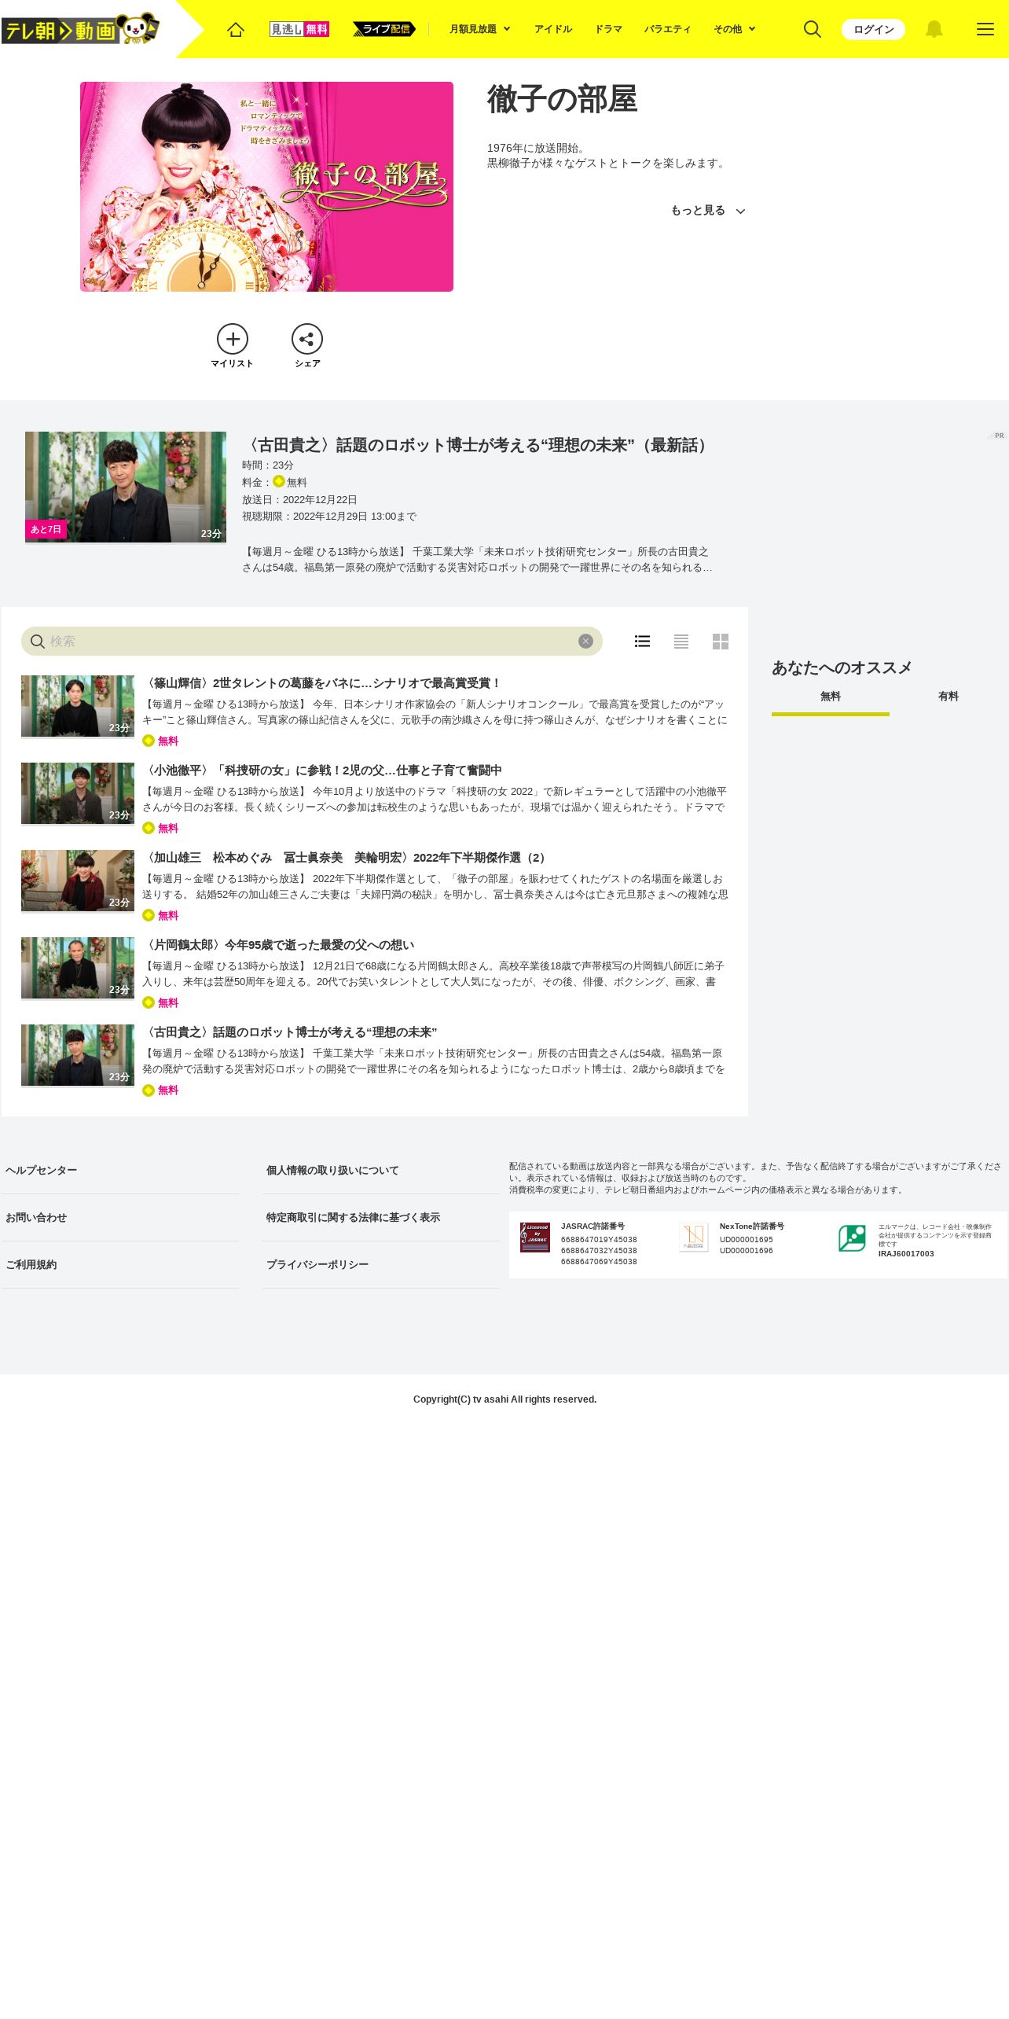Open last-row 古田貴之 episode title

(x=290, y=1032)
